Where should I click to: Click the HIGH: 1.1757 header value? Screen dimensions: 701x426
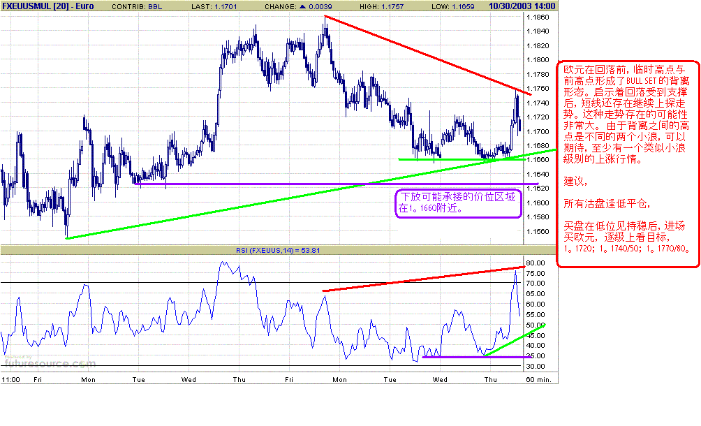(x=381, y=7)
